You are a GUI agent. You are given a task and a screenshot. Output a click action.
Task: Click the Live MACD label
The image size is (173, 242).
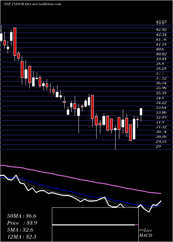146,233
